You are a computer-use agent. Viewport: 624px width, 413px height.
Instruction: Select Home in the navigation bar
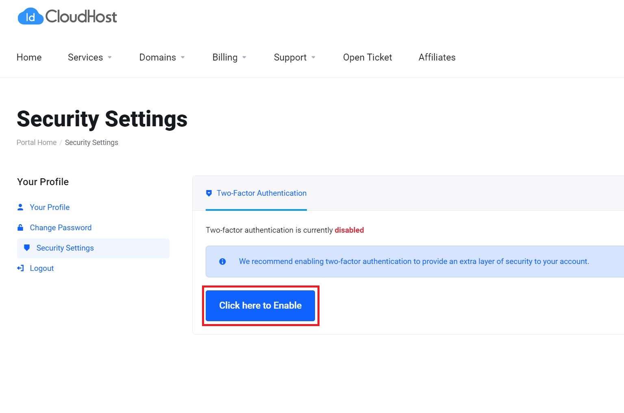point(29,57)
